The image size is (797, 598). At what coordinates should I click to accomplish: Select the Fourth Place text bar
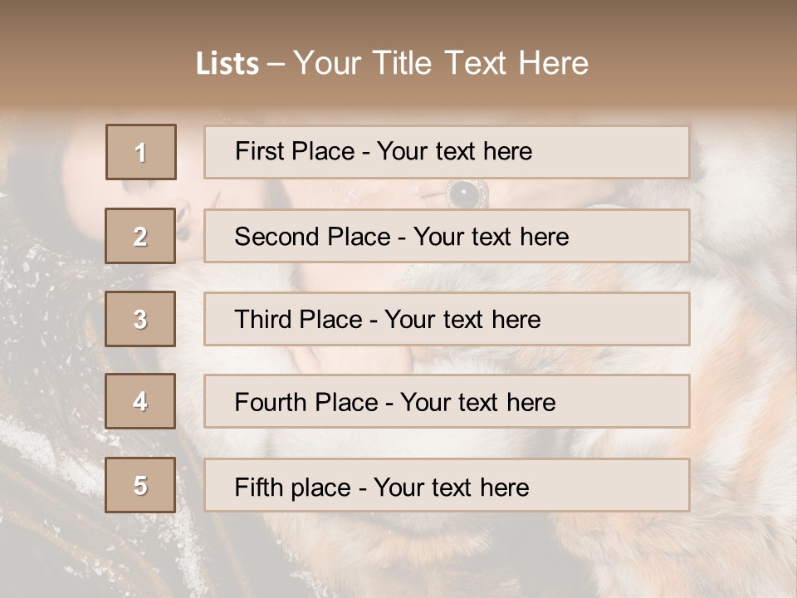click(x=447, y=401)
